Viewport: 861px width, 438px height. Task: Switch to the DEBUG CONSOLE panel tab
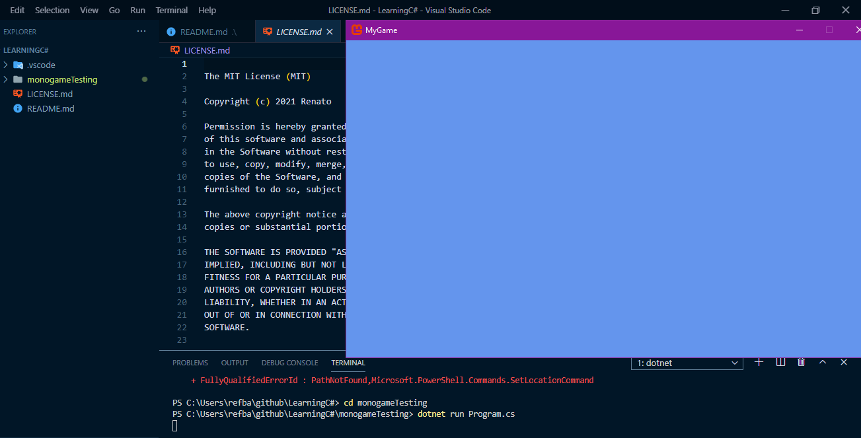point(289,362)
